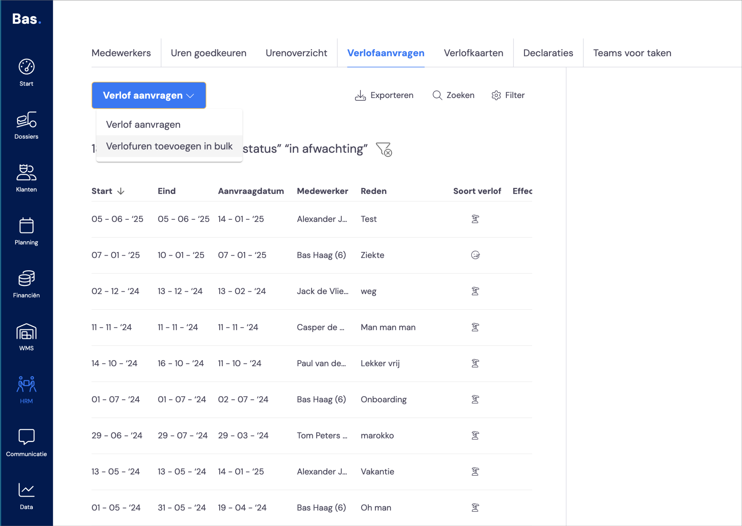Sort by Aanvraagdatum column header
Viewport: 742px width, 526px height.
pos(251,191)
